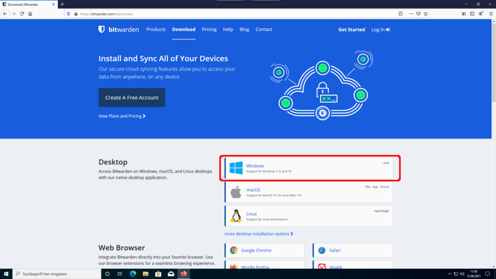Screen dimensions: 496x279
Task: Open the Pricing page
Action: [x=209, y=30]
